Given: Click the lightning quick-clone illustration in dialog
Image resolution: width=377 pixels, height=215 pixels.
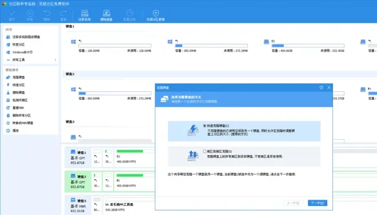Looking at the screenshot, I should click(x=193, y=130).
